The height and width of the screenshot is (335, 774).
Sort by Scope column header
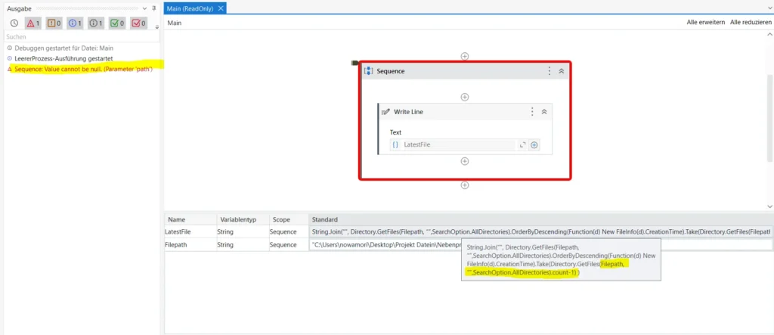coord(289,219)
